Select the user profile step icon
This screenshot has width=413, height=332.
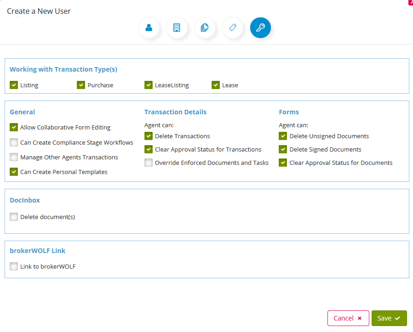(149, 28)
